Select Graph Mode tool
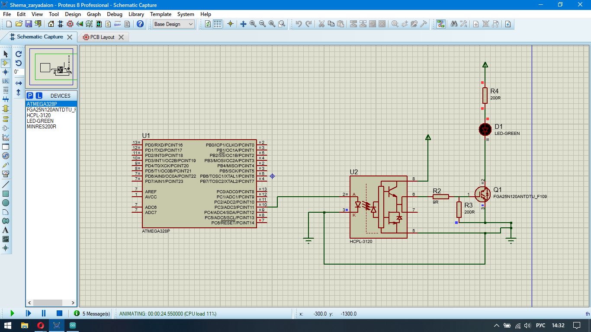 click(6, 137)
